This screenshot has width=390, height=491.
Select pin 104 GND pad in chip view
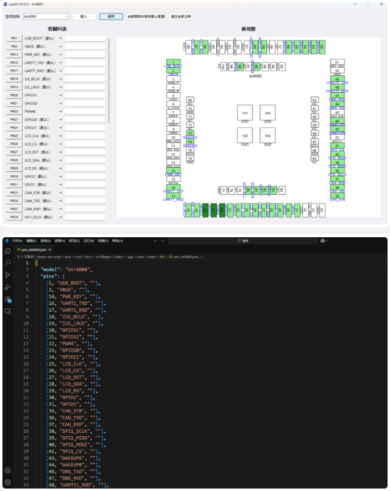pos(268,112)
